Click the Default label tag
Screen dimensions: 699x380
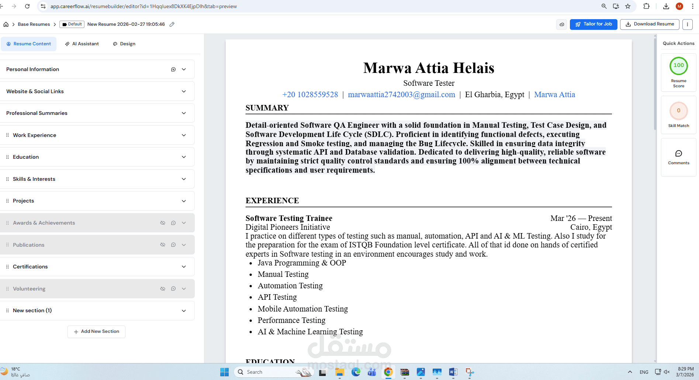pyautogui.click(x=72, y=24)
